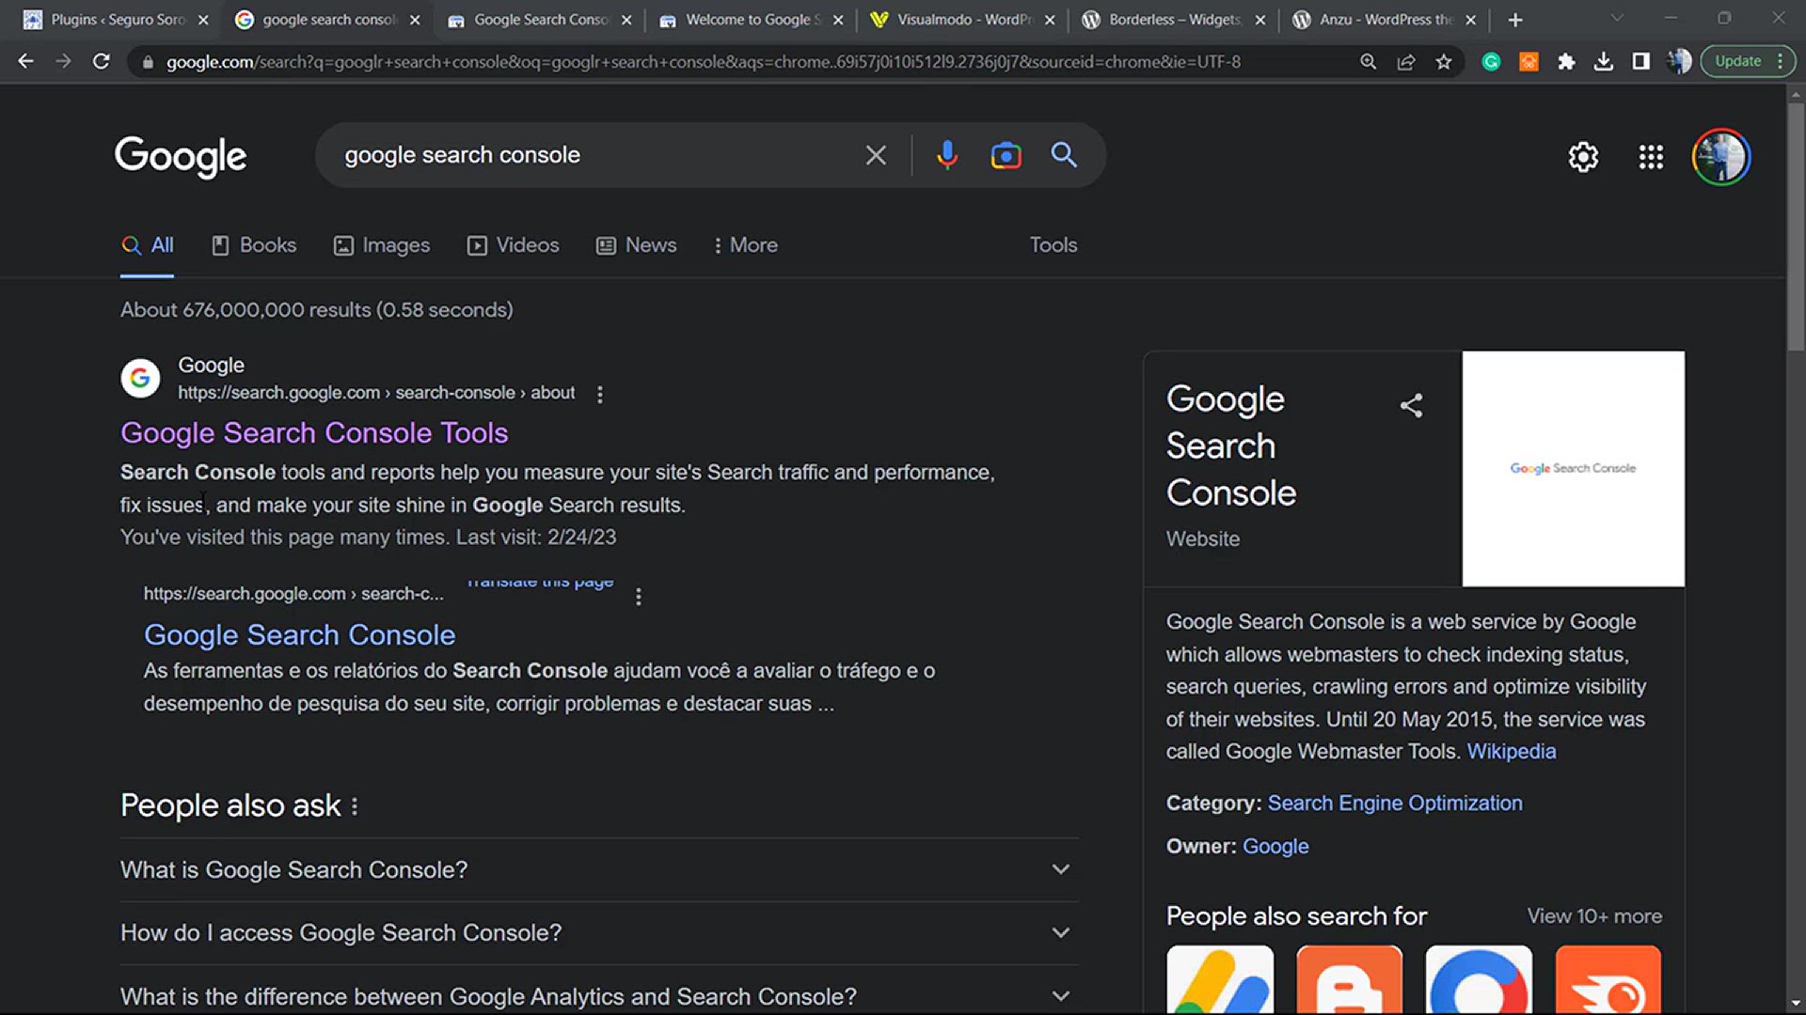Toggle the Chrome side panel icon
This screenshot has width=1806, height=1015.
click(1640, 61)
